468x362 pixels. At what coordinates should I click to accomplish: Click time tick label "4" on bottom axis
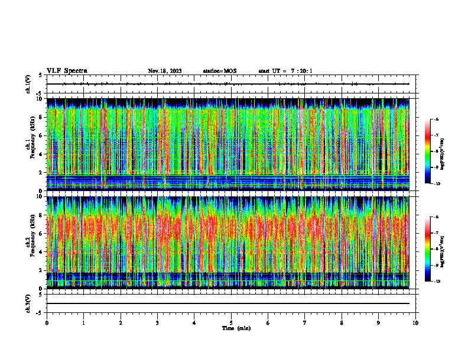coord(194,323)
